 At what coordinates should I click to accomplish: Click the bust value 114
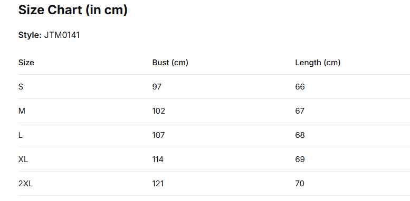[158, 159]
